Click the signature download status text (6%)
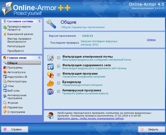This screenshot has height=135, width=166. point(99,43)
